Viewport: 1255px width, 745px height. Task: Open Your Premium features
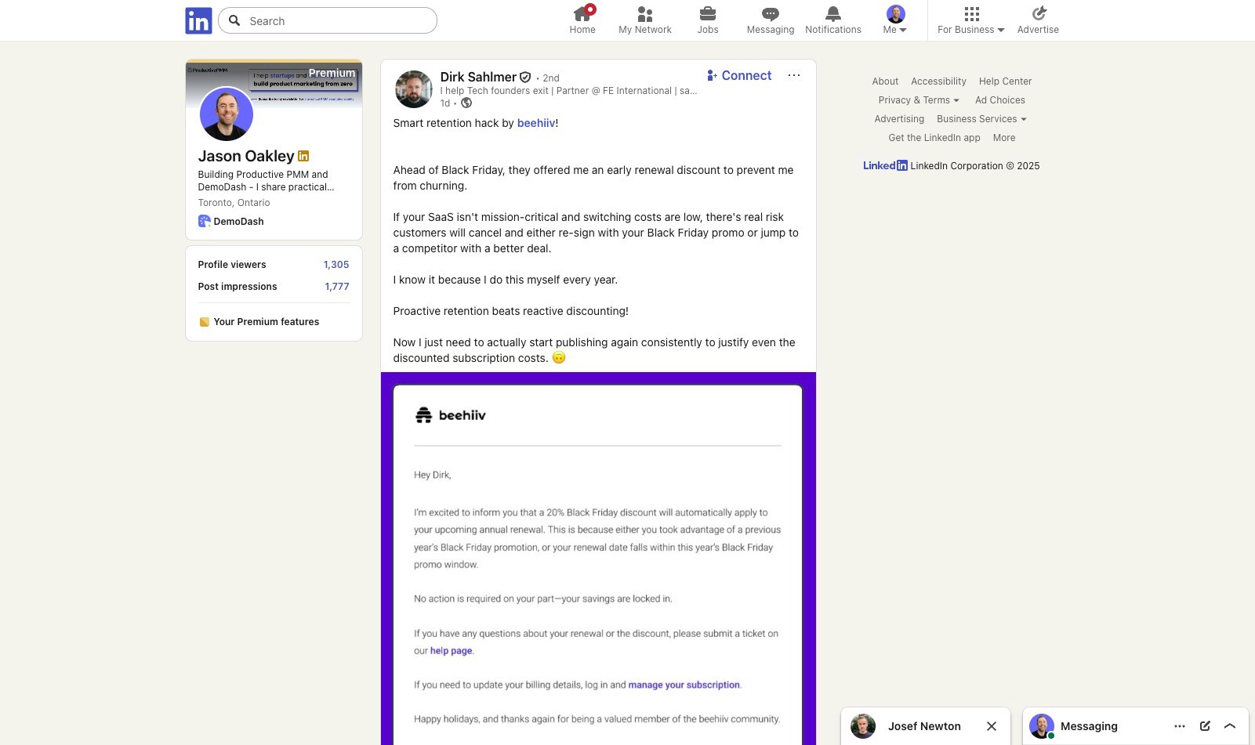[x=267, y=322]
